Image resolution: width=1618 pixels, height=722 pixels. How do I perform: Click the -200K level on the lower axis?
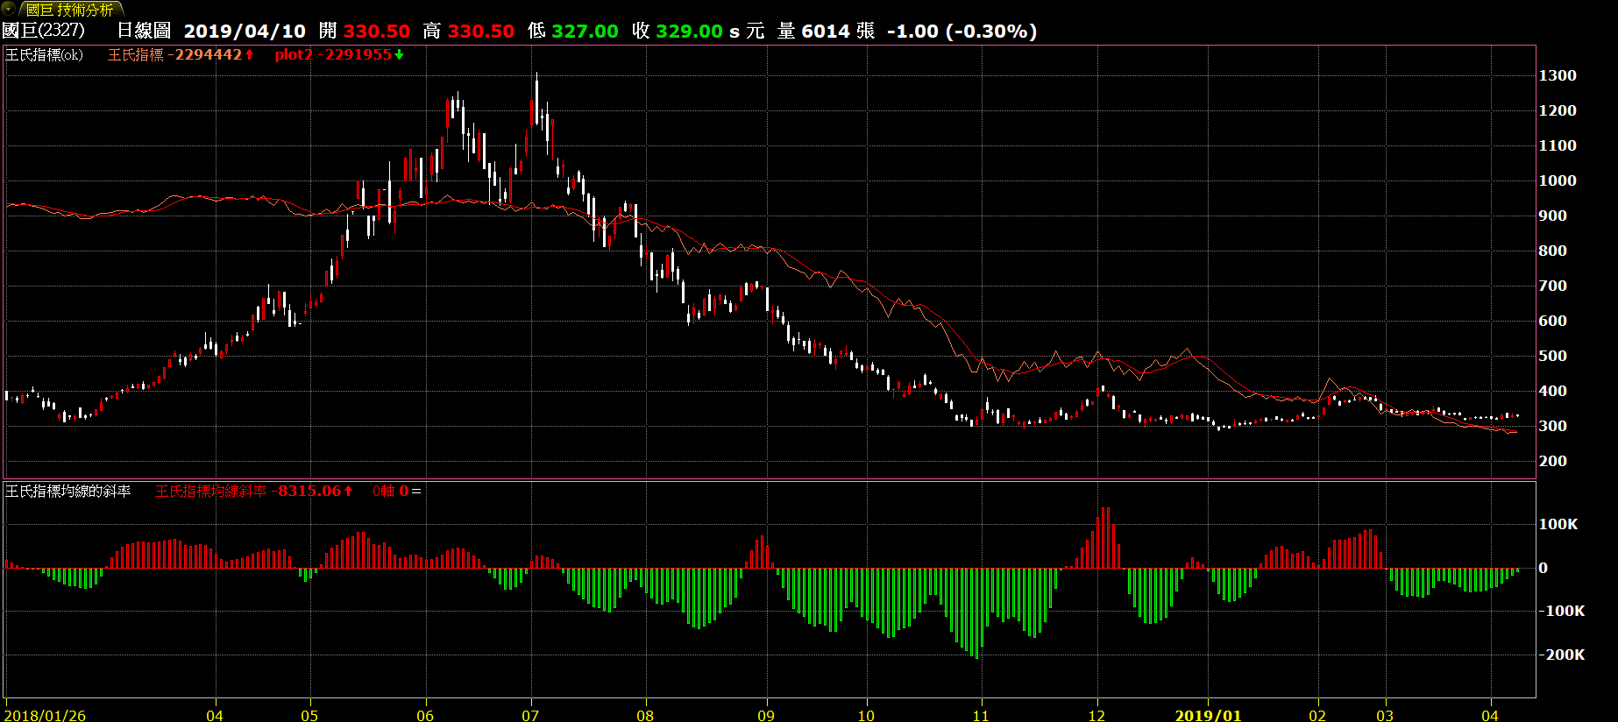1562,655
